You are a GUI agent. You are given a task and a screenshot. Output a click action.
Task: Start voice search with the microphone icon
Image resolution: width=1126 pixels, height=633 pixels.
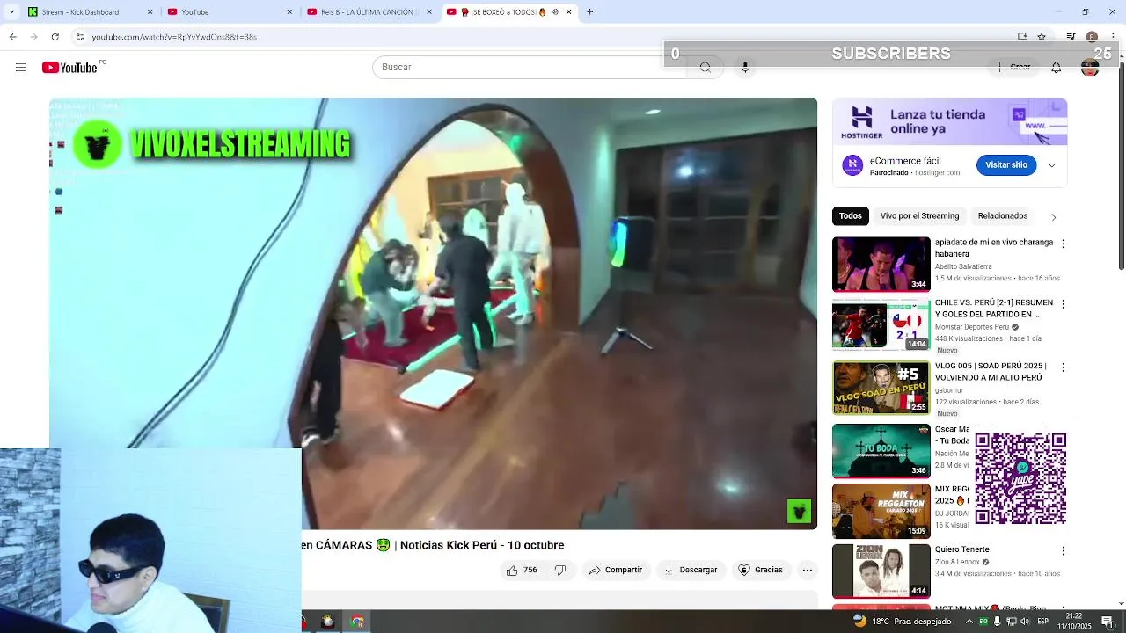pos(745,68)
